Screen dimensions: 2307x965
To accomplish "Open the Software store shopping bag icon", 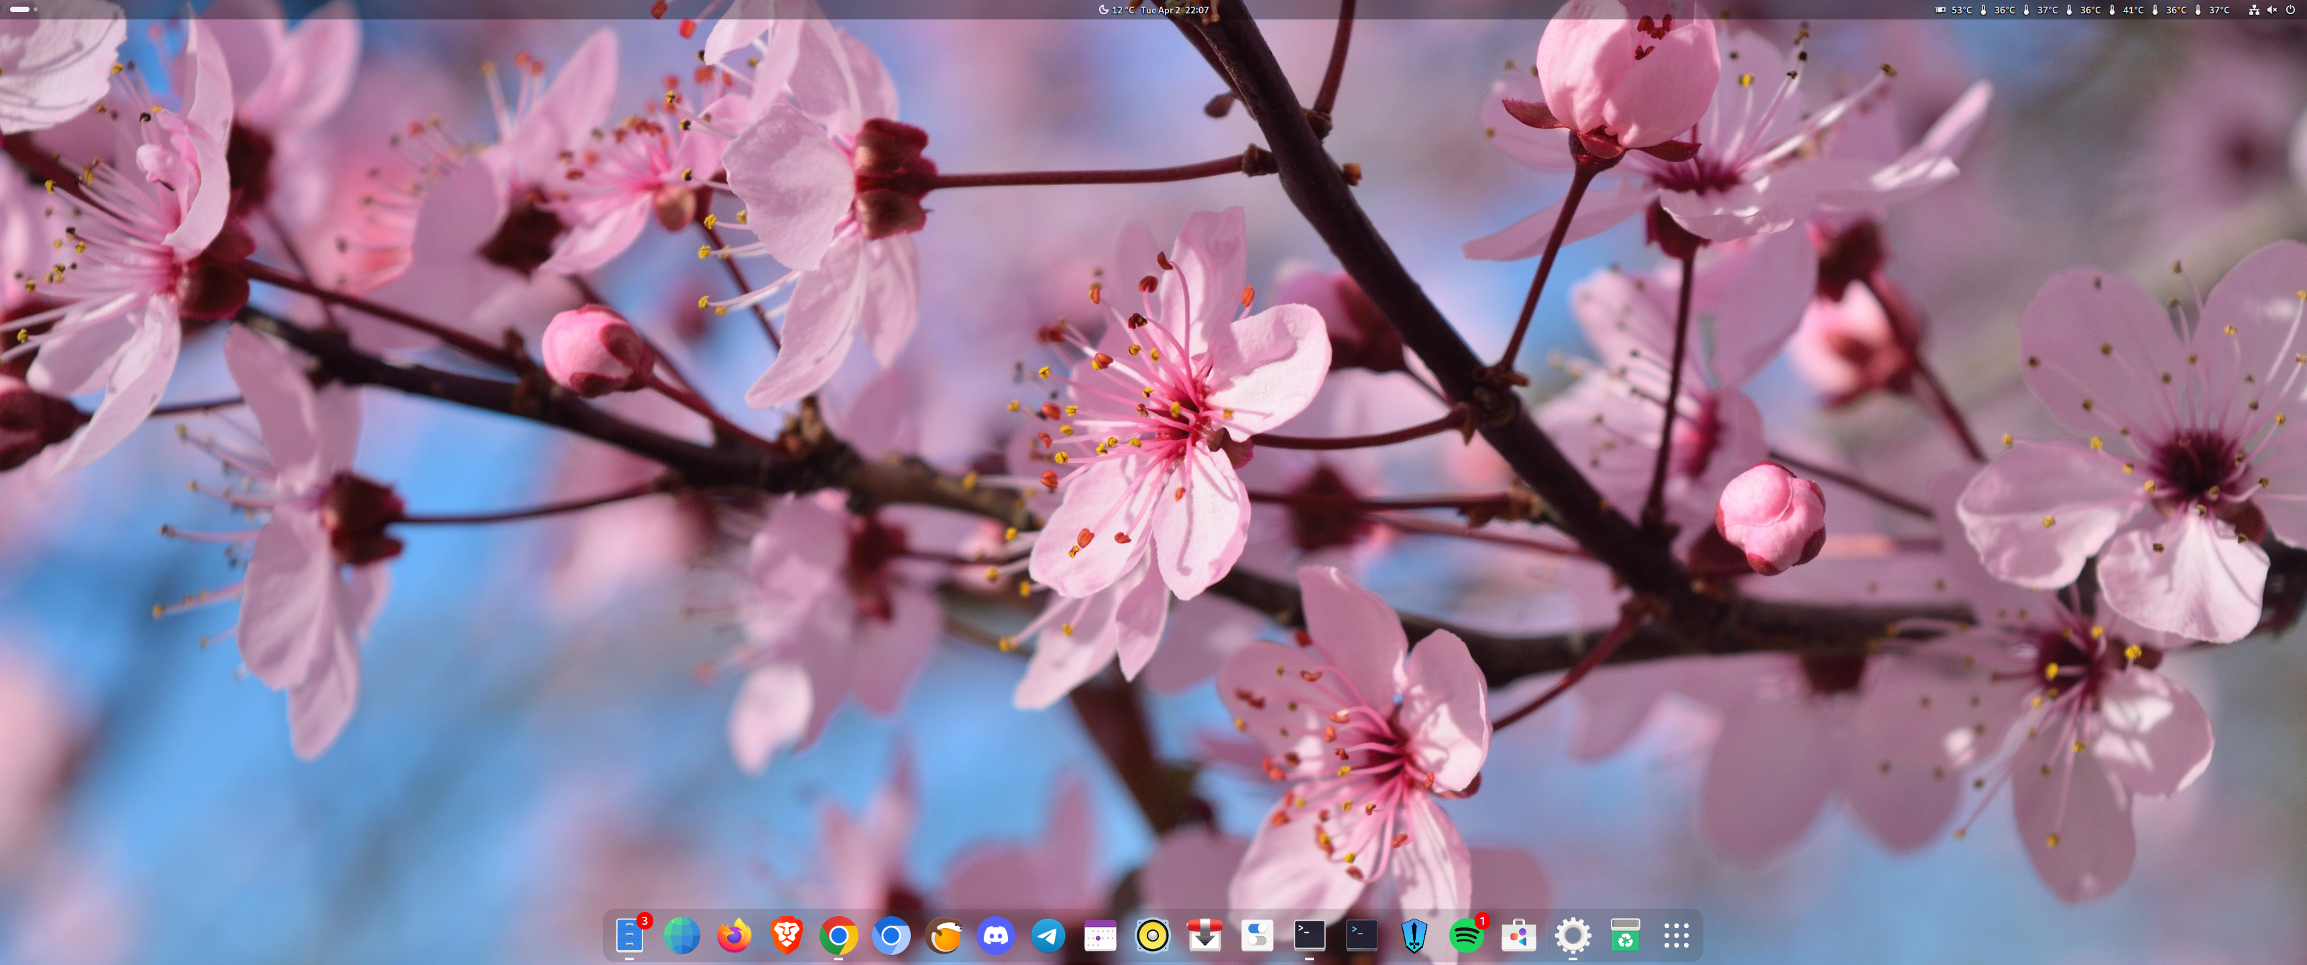I will [x=1519, y=936].
